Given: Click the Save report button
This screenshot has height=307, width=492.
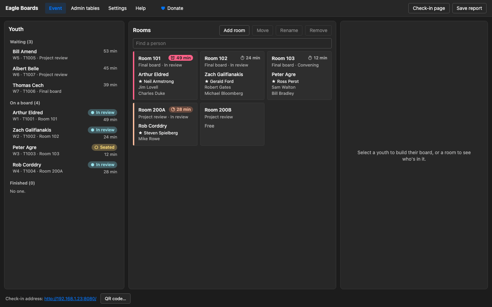Looking at the screenshot, I should point(469,8).
